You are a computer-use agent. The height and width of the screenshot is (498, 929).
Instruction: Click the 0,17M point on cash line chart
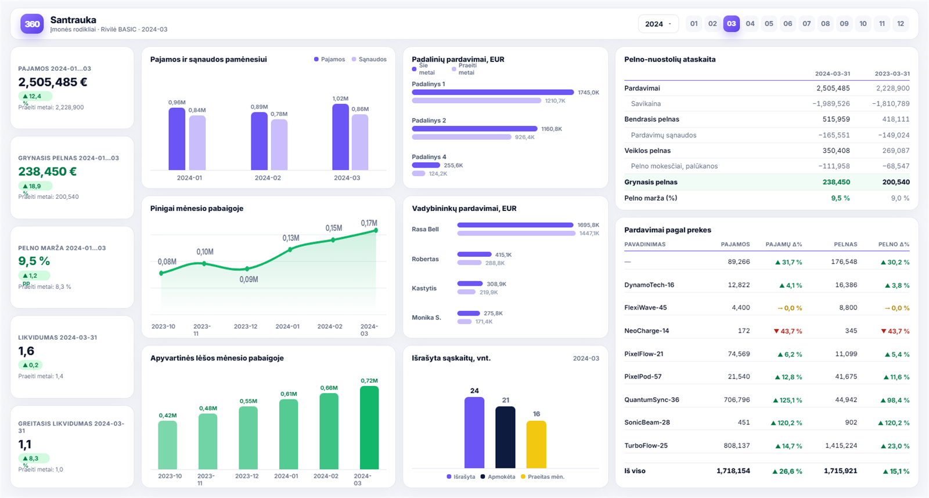(376, 230)
